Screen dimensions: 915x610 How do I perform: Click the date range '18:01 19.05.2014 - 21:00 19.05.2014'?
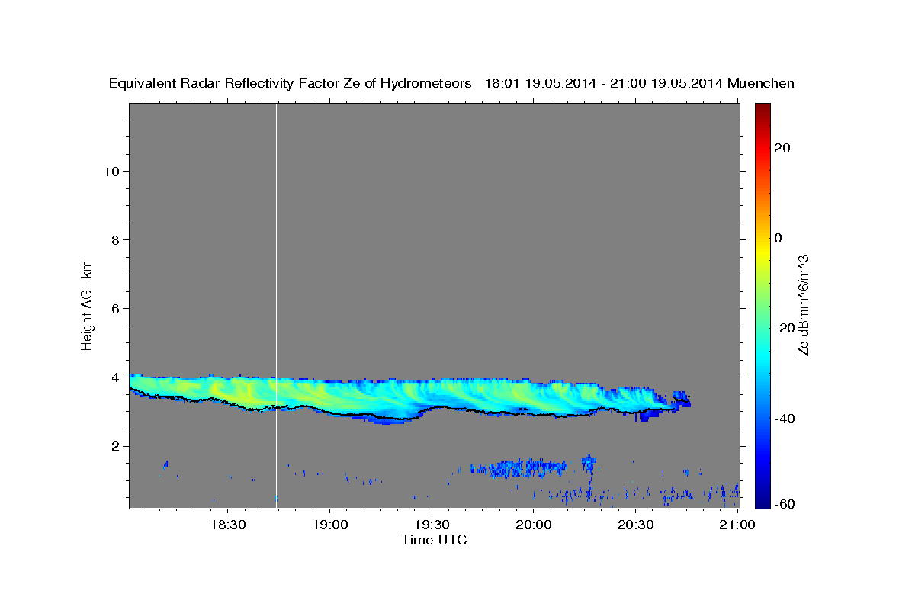(x=604, y=83)
